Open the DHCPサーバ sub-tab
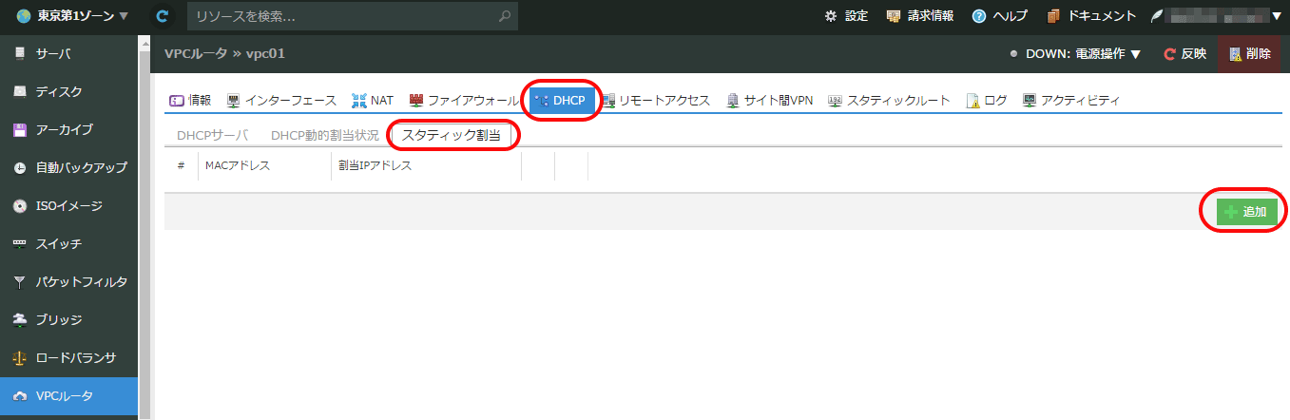Screen dimensions: 1290x420 tap(212, 135)
